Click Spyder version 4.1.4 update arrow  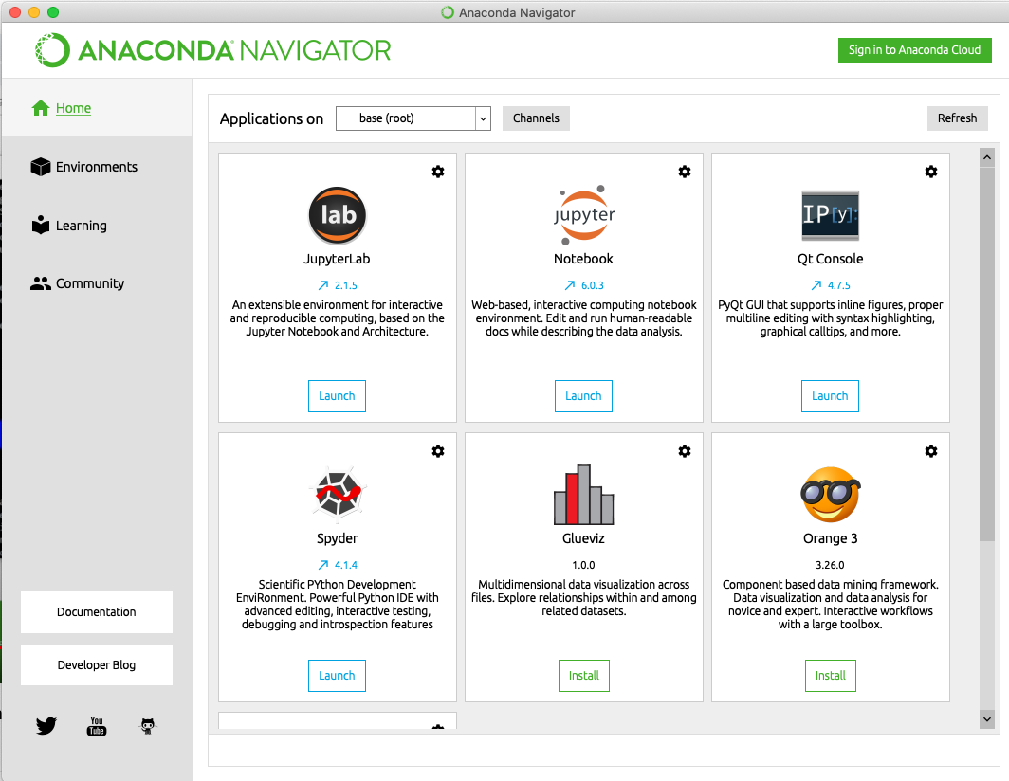coord(323,565)
